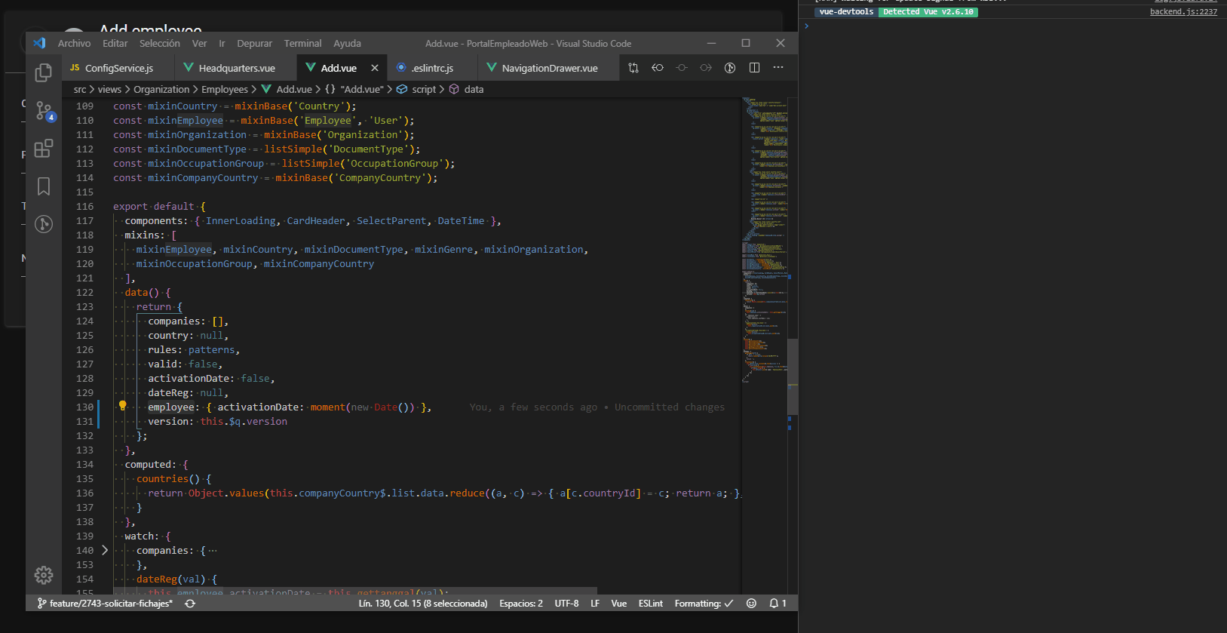Click the script breadcrumb segment
This screenshot has height=633, width=1227.
coord(417,89)
